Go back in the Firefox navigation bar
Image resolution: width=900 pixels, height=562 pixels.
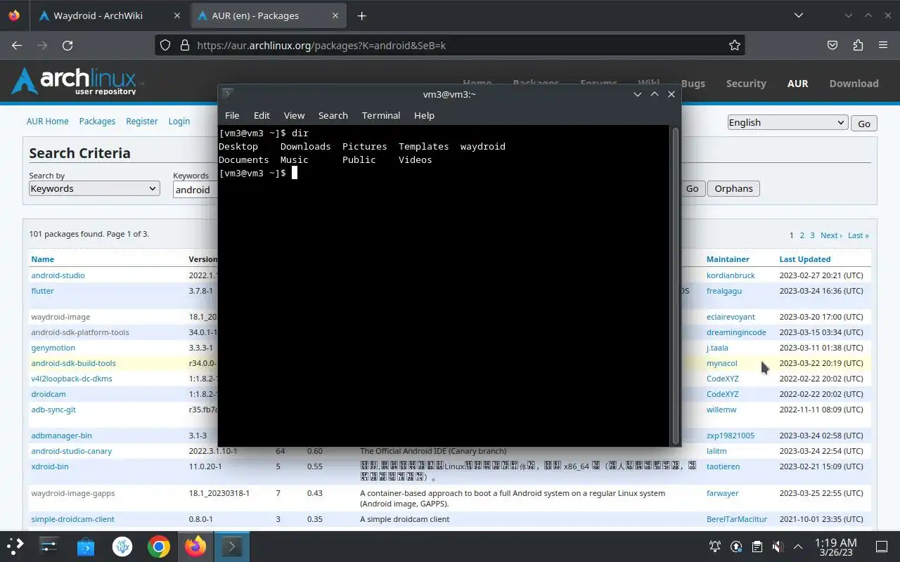coord(18,45)
